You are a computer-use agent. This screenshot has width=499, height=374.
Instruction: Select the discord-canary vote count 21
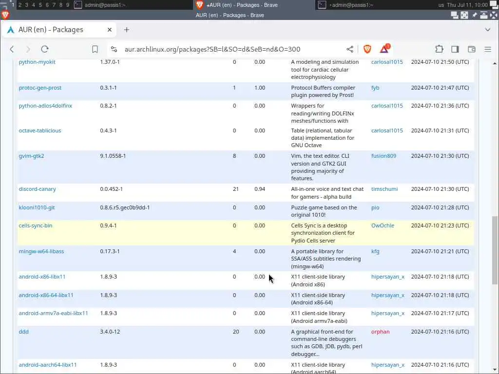(x=235, y=189)
